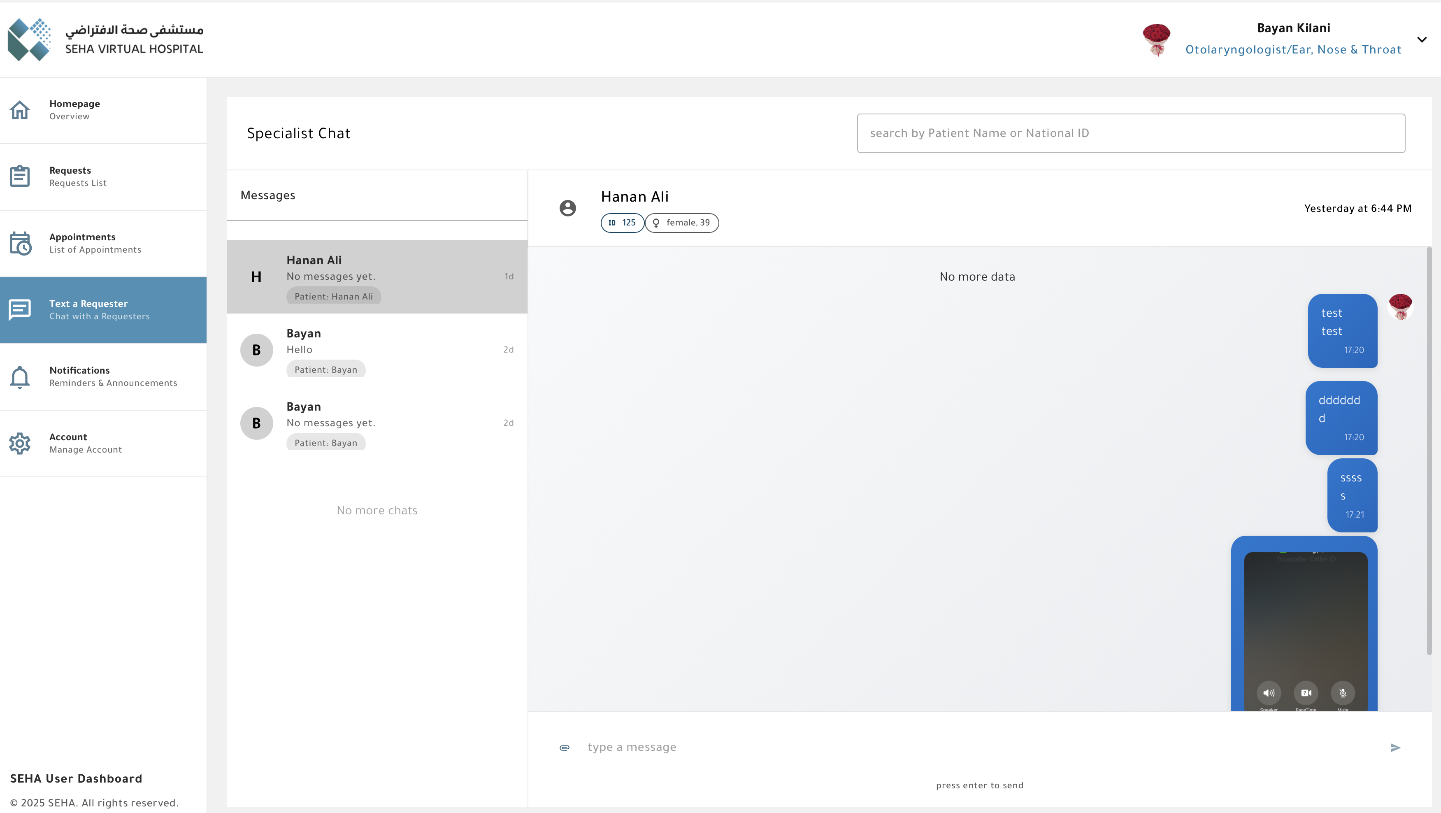Image resolution: width=1441 pixels, height=813 pixels.
Task: Open Requests clipboard icon in sidebar
Action: click(x=20, y=176)
